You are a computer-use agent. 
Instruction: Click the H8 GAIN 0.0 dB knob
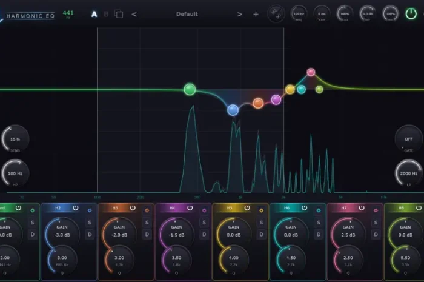tap(405, 233)
